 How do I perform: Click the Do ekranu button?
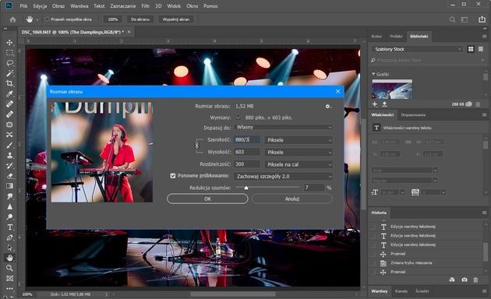pos(140,19)
